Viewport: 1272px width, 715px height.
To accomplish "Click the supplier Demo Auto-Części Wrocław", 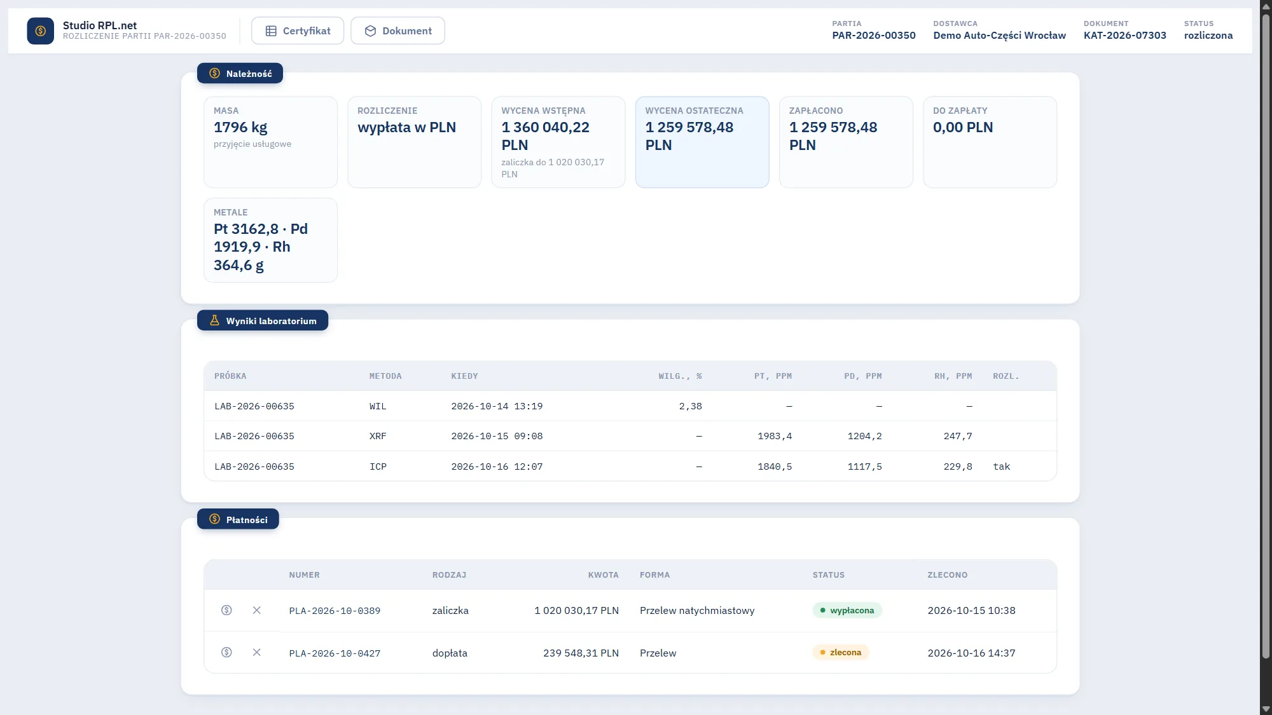I will (x=999, y=36).
